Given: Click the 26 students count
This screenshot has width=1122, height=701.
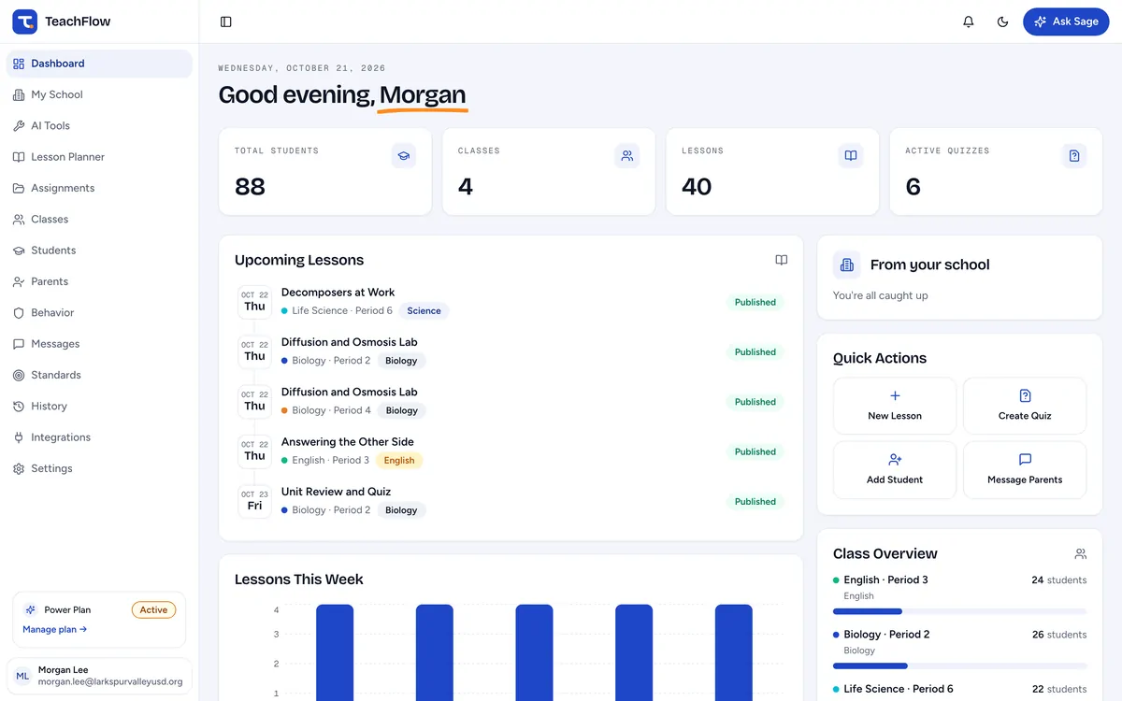Looking at the screenshot, I should click(1059, 635).
